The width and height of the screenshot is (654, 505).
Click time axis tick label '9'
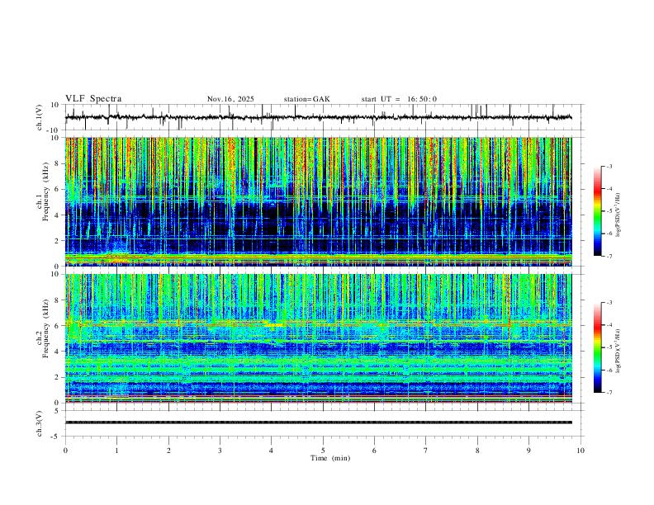coord(528,451)
